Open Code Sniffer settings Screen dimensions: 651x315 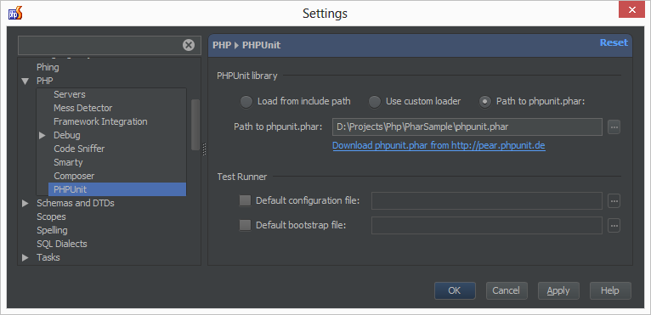click(x=79, y=149)
